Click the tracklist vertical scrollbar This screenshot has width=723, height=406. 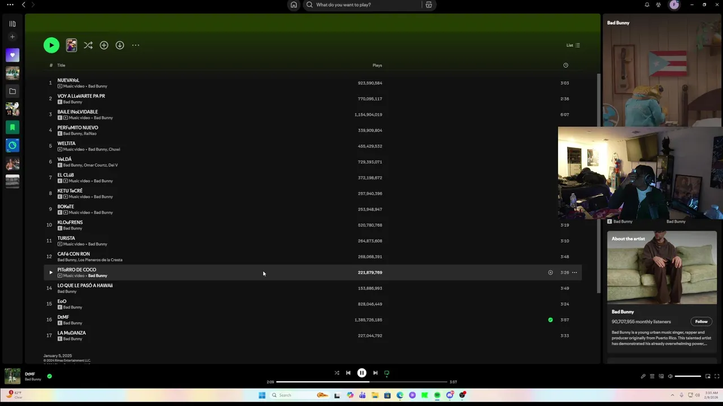pos(599,183)
